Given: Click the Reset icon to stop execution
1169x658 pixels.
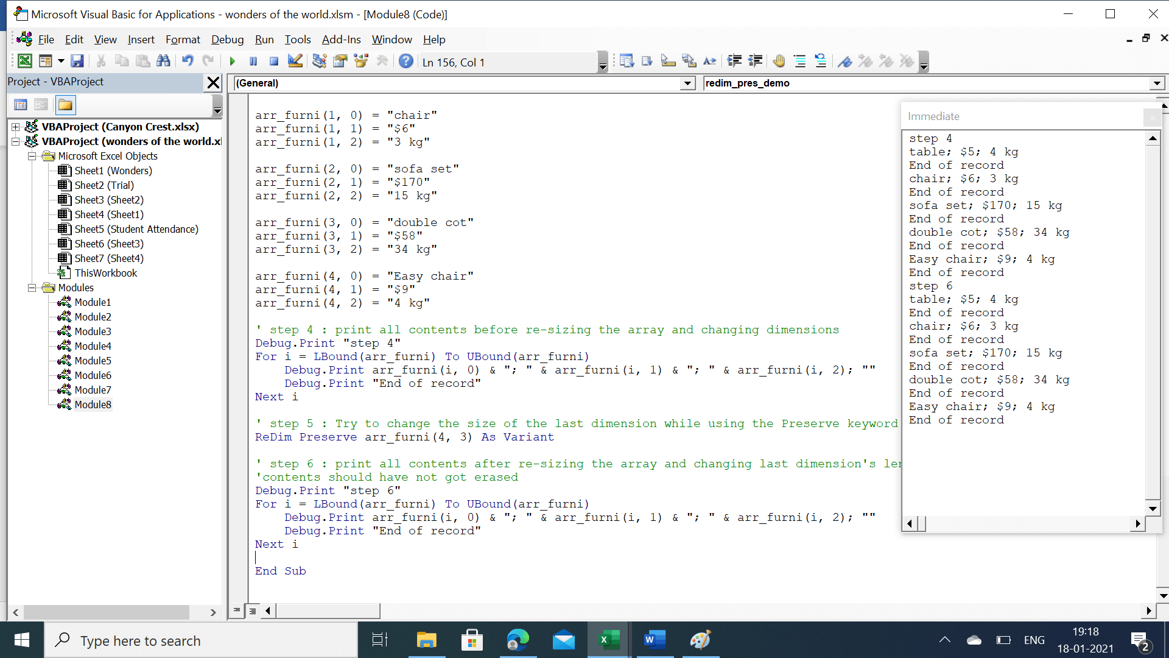Looking at the screenshot, I should click(273, 61).
